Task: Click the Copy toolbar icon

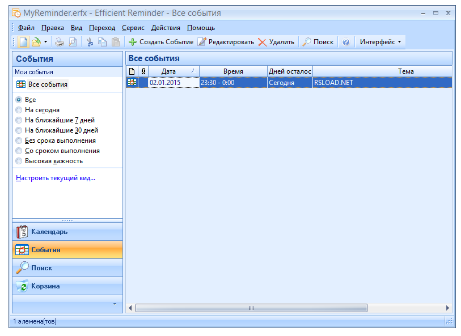Action: click(x=102, y=42)
